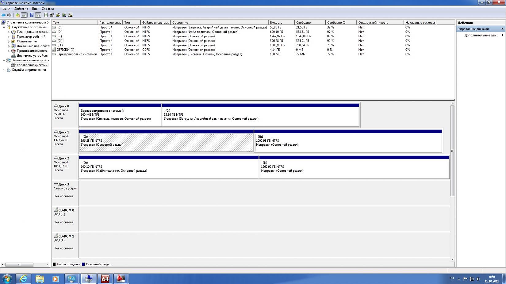Click the Up one level folder icon
The width and height of the screenshot is (506, 284).
click(17, 15)
